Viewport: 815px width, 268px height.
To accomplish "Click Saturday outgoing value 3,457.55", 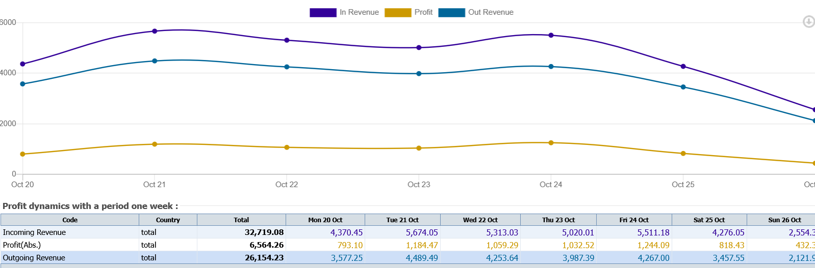I will [728, 258].
